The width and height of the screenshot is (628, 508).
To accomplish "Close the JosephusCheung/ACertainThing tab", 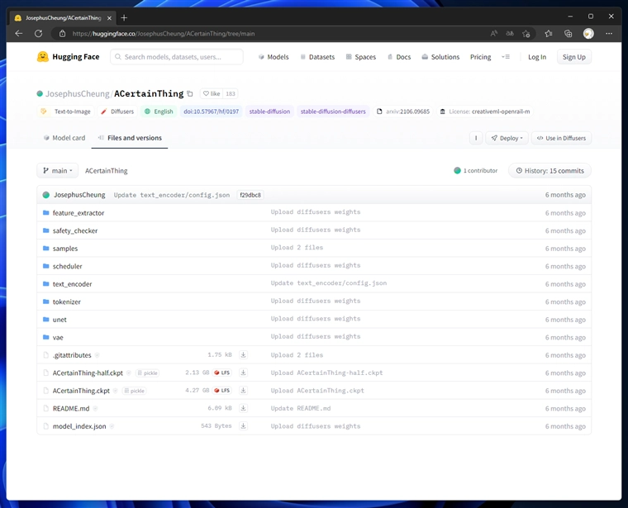I will point(109,18).
